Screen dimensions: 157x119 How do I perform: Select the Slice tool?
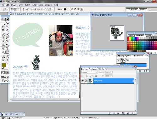tap(7, 30)
